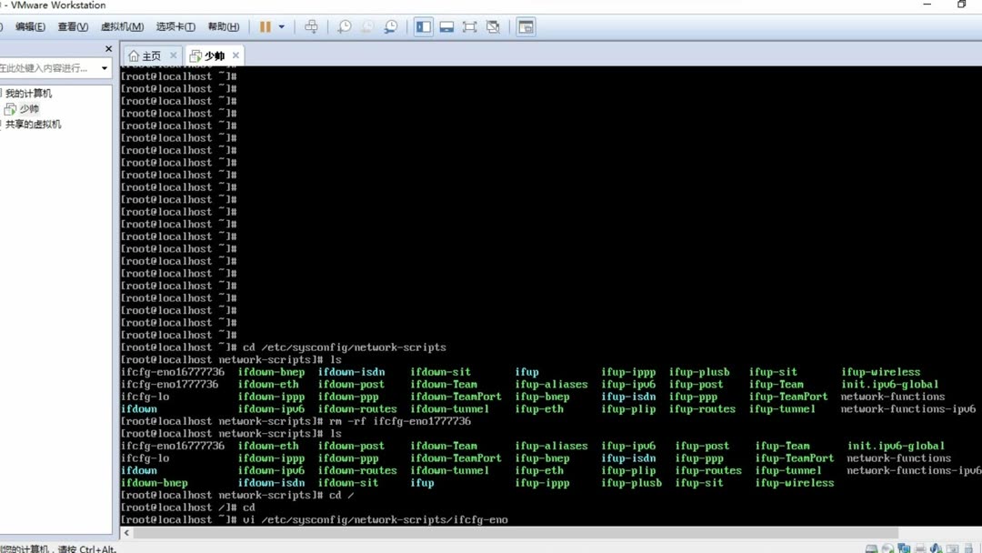Revert the VM to its snapshot

coord(367,26)
